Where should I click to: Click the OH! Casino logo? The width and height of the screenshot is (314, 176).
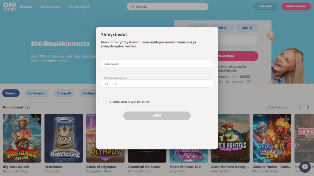click(x=10, y=7)
